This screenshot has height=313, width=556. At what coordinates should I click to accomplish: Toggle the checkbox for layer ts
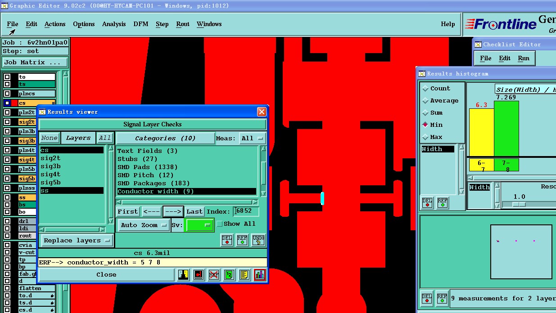[7, 84]
